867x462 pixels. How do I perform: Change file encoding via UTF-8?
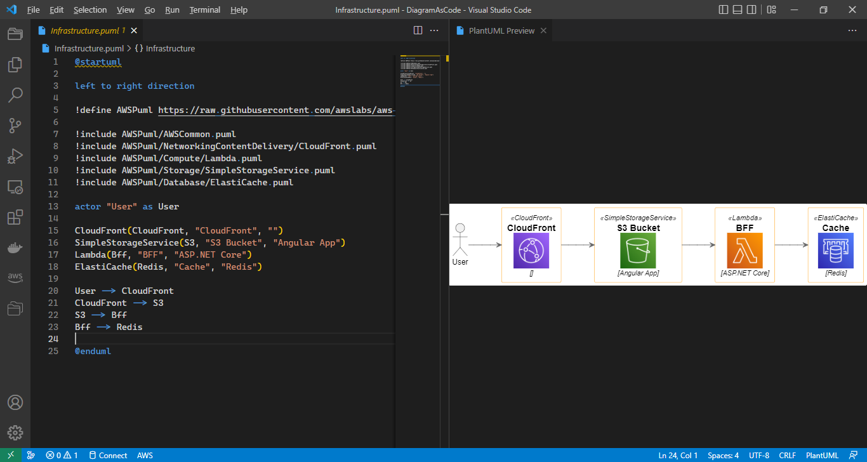[759, 456]
